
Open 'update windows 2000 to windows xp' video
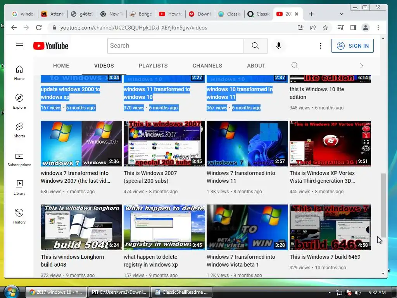(x=71, y=93)
